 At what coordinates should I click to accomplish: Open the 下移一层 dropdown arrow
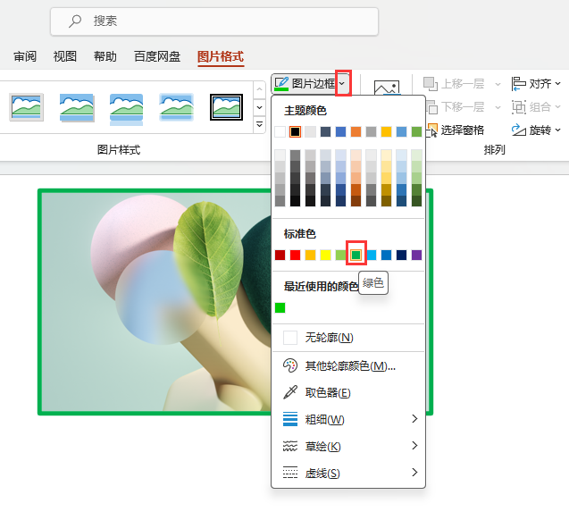tap(498, 107)
